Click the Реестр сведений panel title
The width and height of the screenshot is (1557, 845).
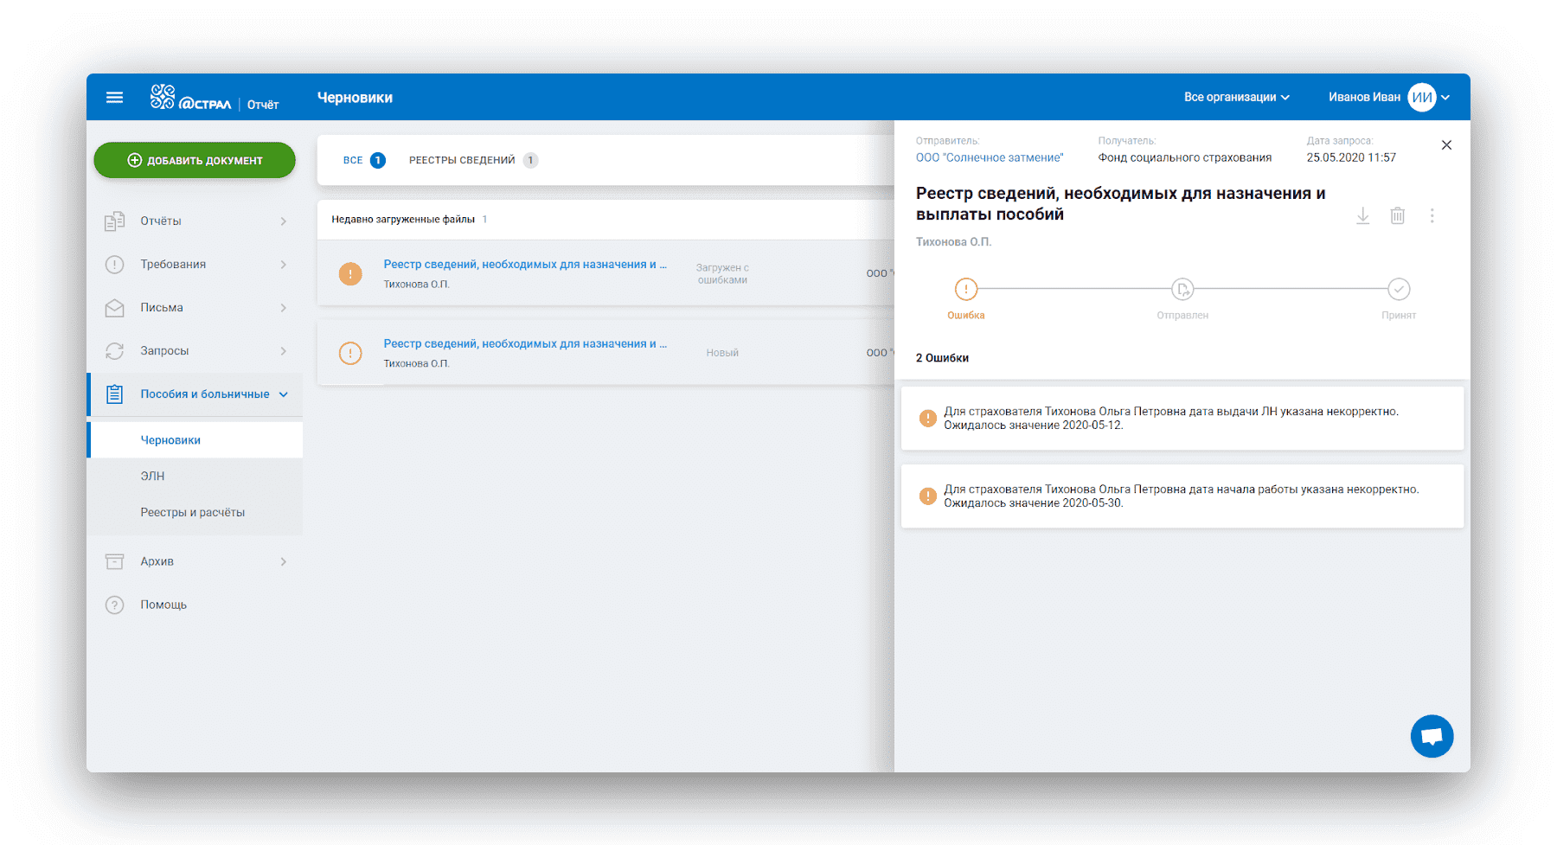(x=1120, y=204)
